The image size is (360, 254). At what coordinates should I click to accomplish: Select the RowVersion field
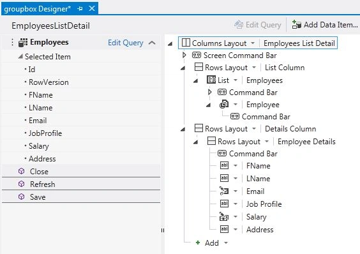[x=81, y=82]
